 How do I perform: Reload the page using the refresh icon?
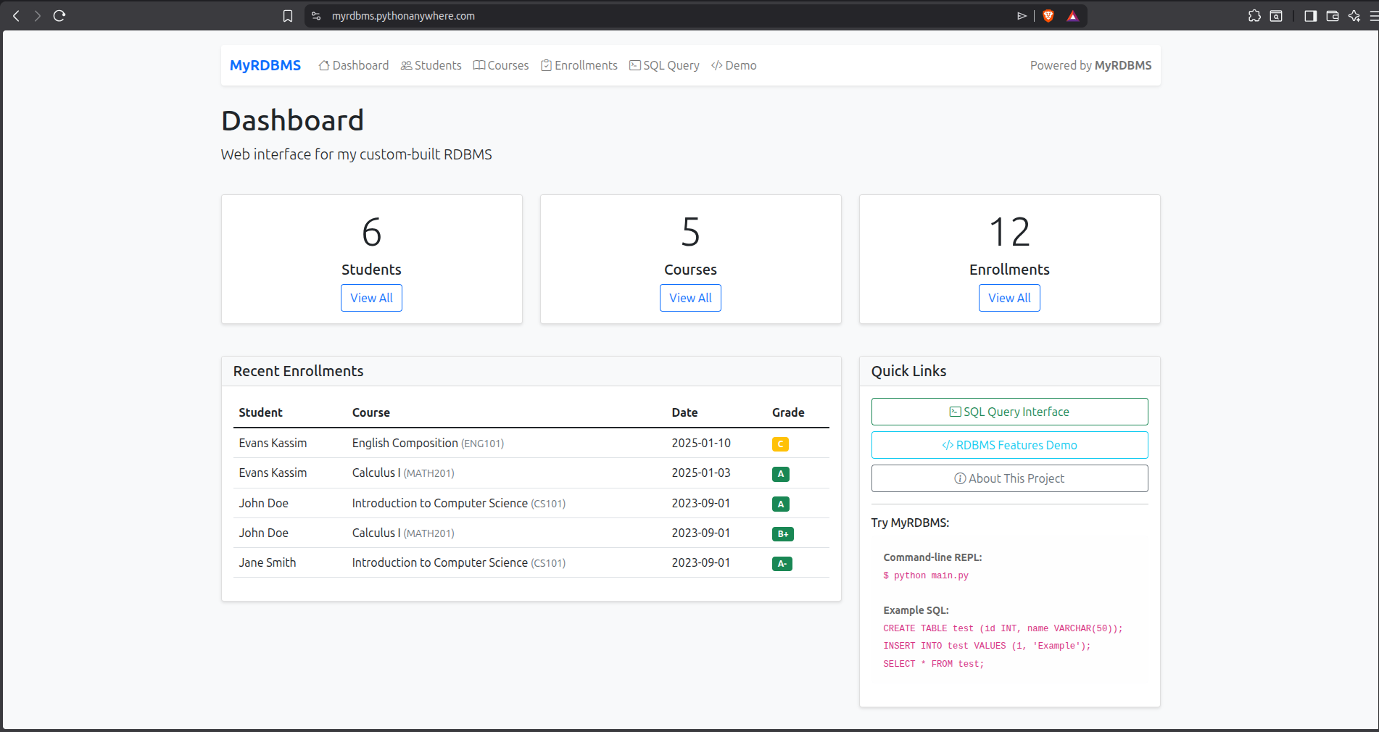pos(59,15)
